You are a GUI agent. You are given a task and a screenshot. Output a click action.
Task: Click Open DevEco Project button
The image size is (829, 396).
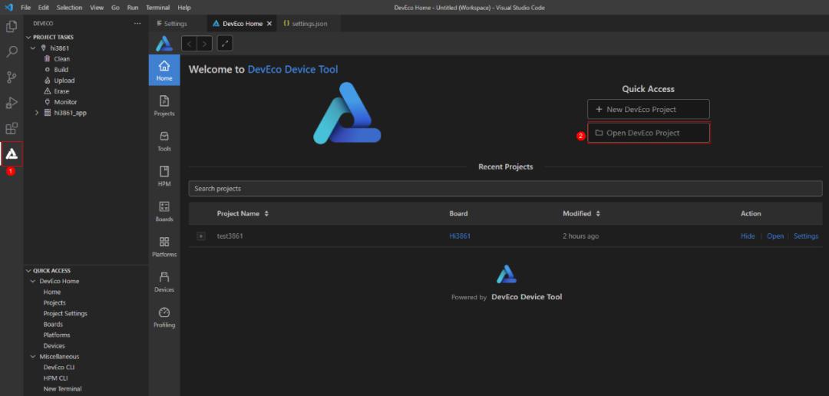pyautogui.click(x=648, y=133)
